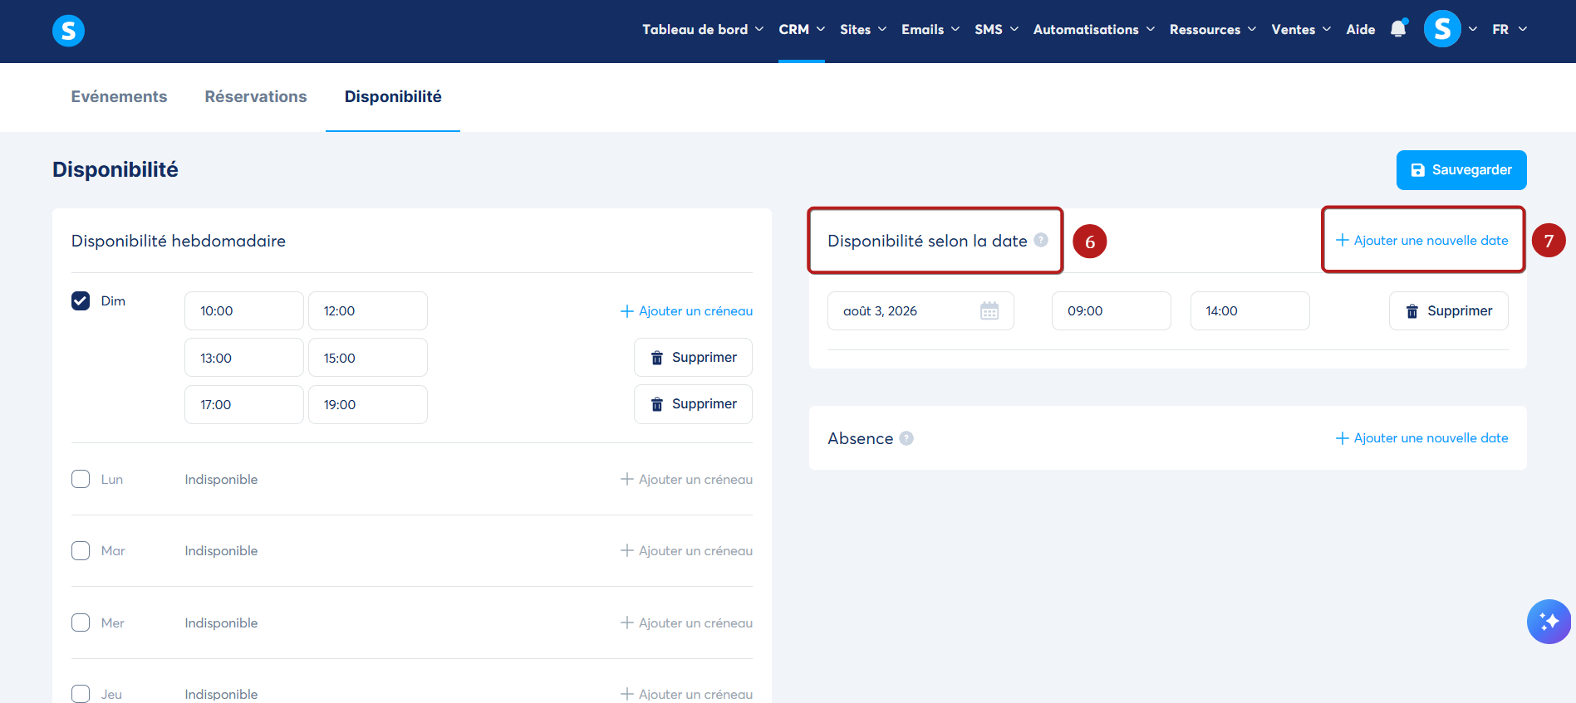Add a time slot for Lun

tap(687, 479)
